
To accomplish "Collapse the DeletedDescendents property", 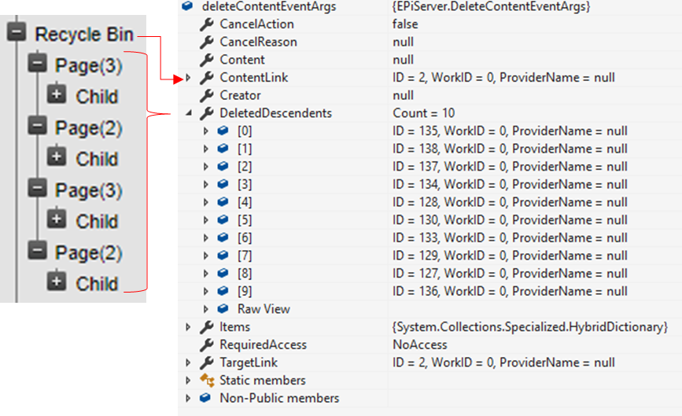I will click(x=189, y=113).
